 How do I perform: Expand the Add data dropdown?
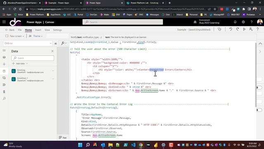27,63
